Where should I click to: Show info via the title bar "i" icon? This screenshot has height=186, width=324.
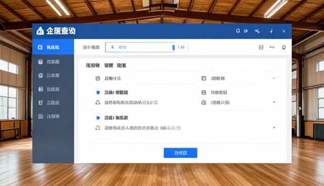pyautogui.click(x=271, y=31)
